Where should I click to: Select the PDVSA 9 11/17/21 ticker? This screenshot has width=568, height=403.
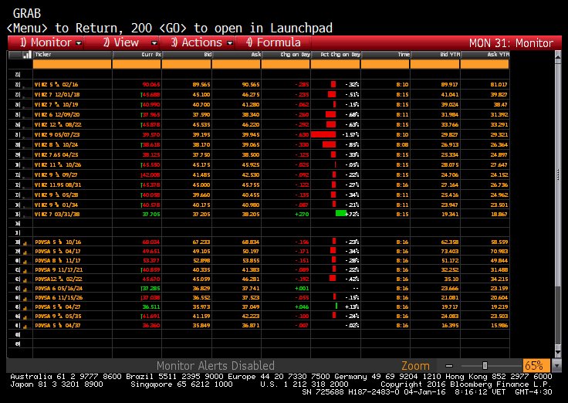(59, 270)
